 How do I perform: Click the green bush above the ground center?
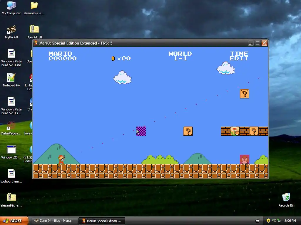160,160
